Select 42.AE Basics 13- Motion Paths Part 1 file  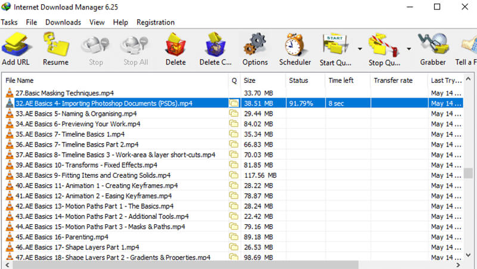point(95,206)
